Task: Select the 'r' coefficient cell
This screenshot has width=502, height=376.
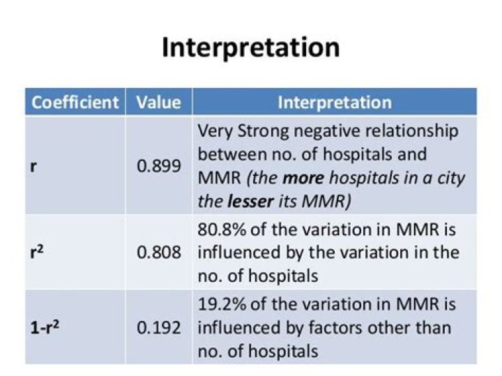Action: pyautogui.click(x=75, y=165)
